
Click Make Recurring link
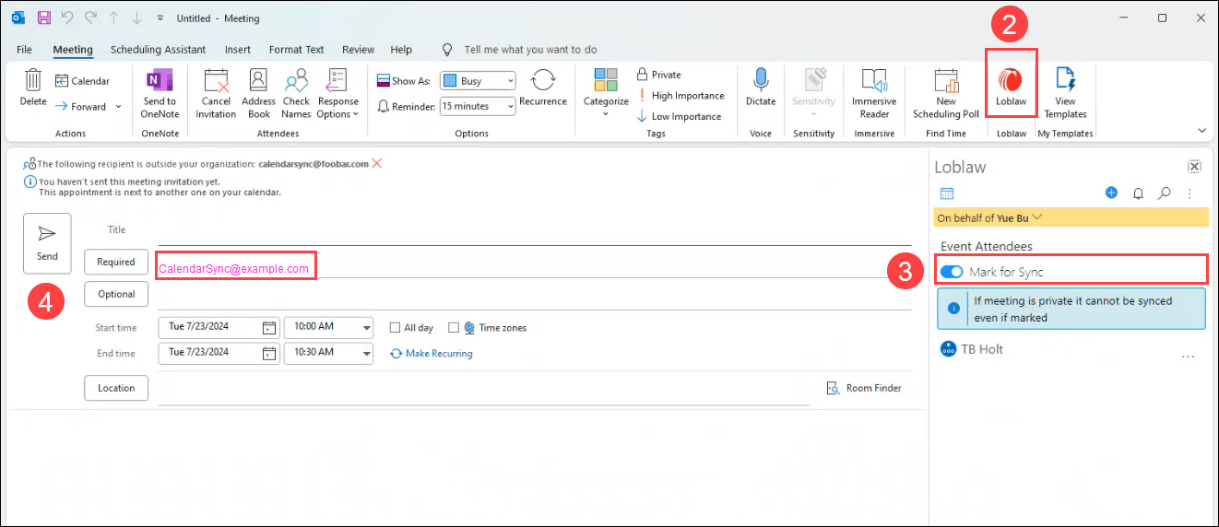tap(432, 353)
